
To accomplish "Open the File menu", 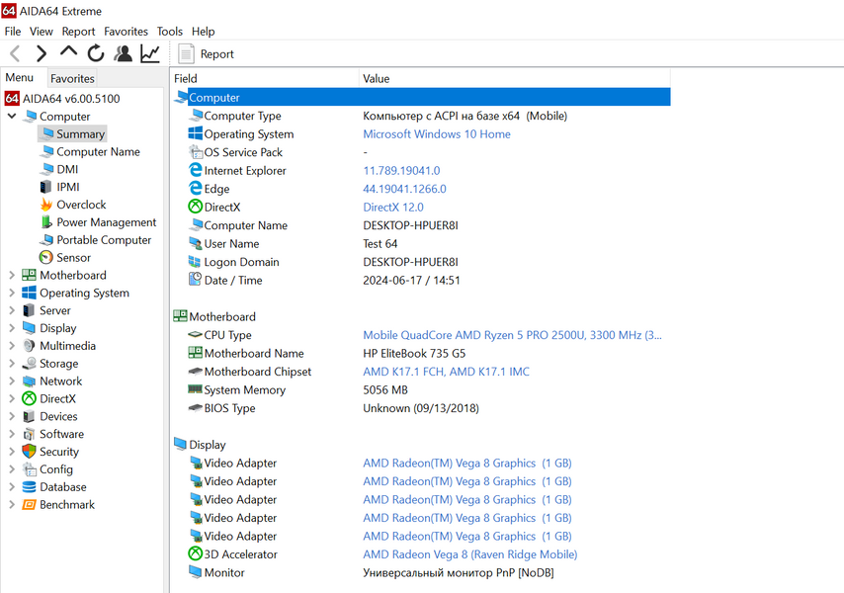I will point(13,32).
